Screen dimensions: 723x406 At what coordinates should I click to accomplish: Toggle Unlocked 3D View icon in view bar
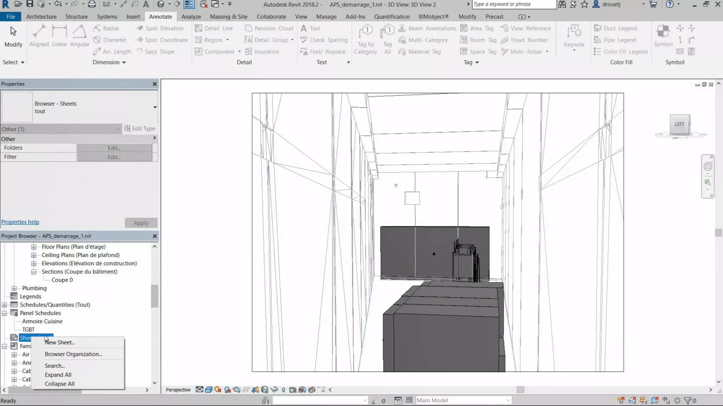[265, 390]
